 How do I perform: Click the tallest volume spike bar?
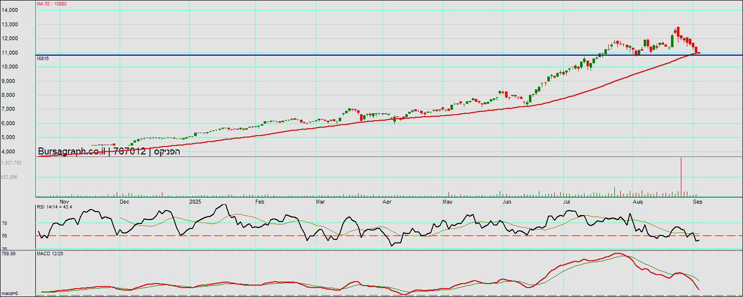pos(680,176)
